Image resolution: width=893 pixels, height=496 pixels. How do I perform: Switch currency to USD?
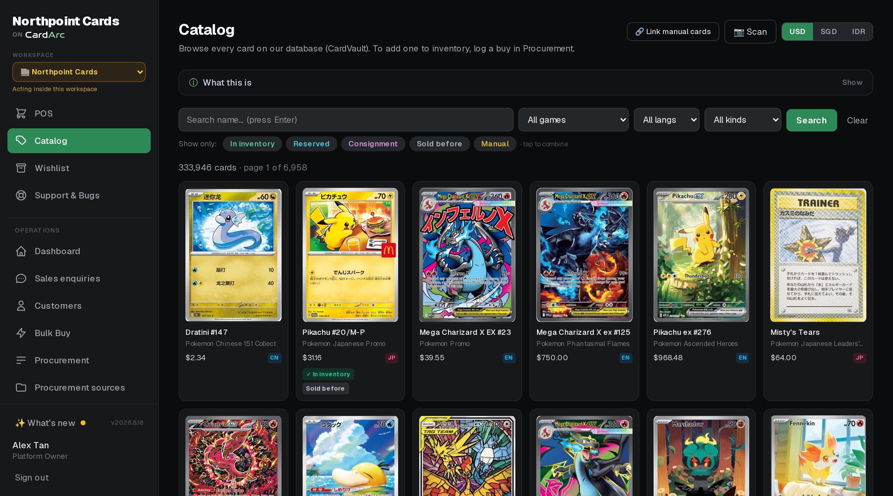point(797,32)
